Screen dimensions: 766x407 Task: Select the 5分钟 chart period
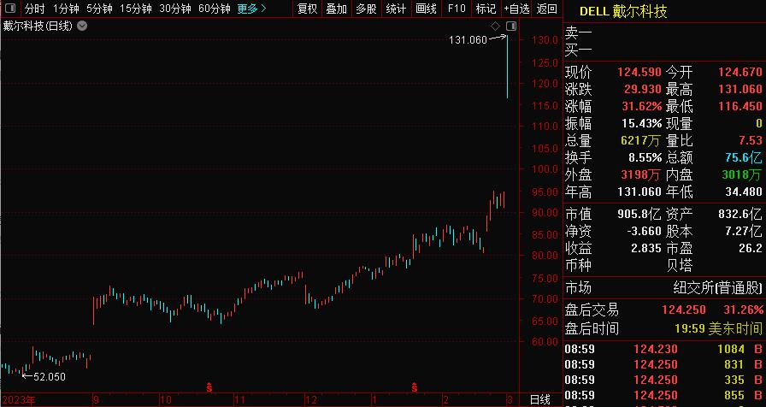pos(99,9)
